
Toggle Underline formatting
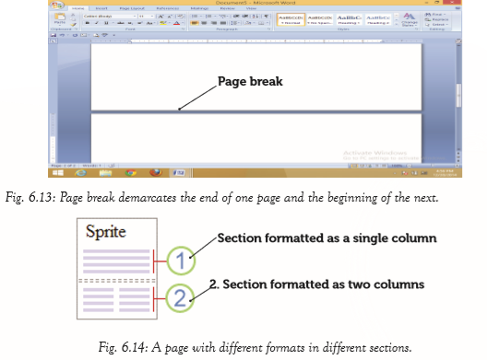tap(106, 23)
